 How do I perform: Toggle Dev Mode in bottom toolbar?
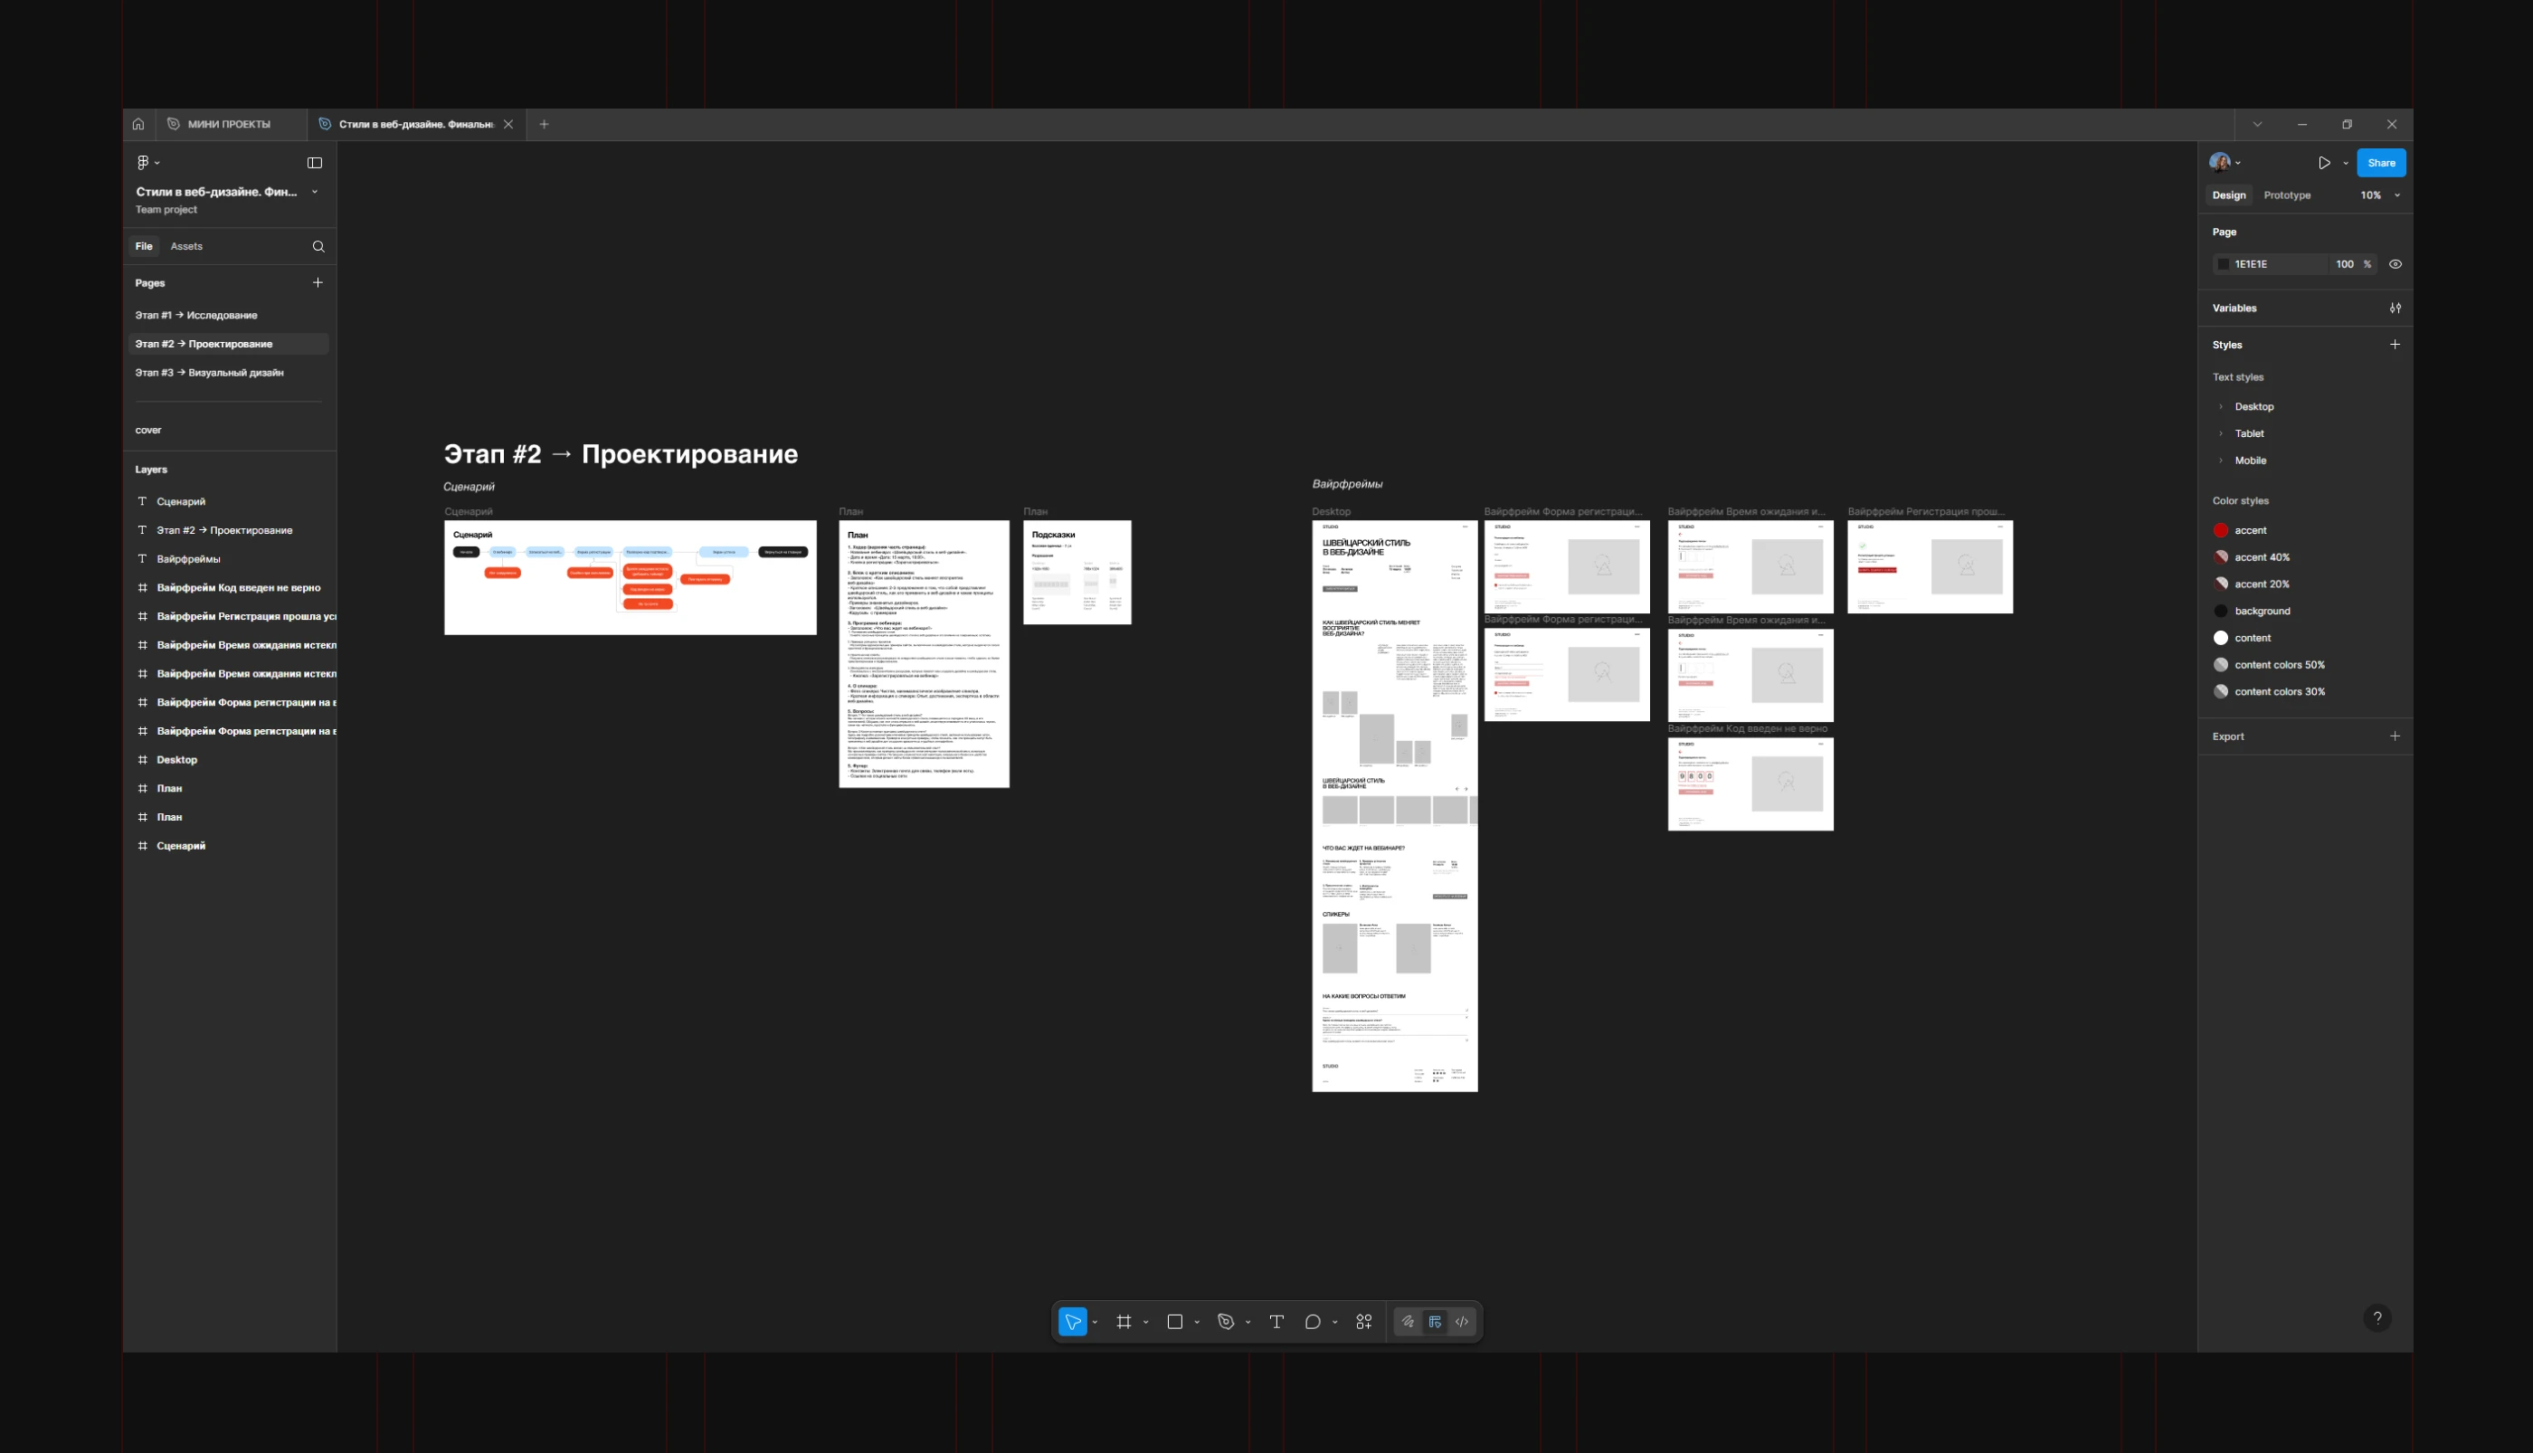1462,1321
